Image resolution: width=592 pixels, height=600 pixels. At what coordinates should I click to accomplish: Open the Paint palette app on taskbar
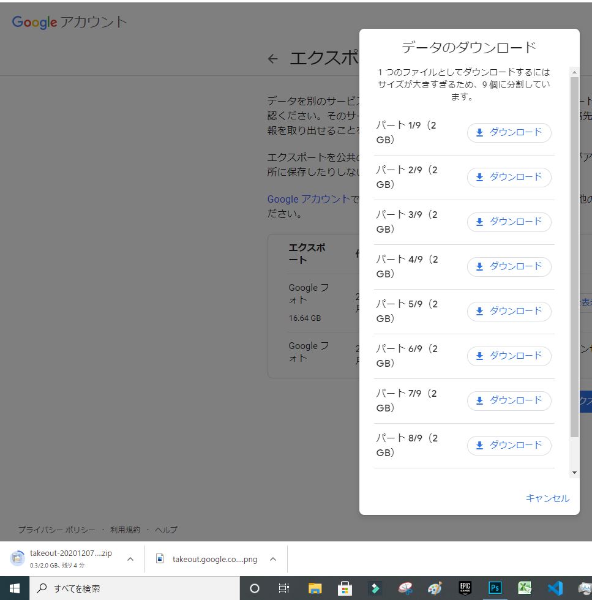(435, 588)
